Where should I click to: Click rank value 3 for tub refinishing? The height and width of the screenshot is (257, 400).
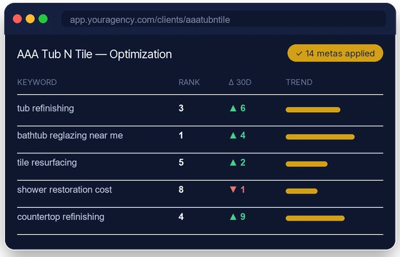[181, 108]
